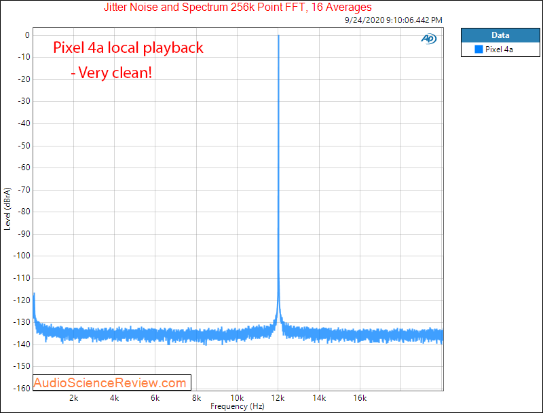Click the 8k frequency axis label
The height and width of the screenshot is (413, 543).
[x=196, y=398]
